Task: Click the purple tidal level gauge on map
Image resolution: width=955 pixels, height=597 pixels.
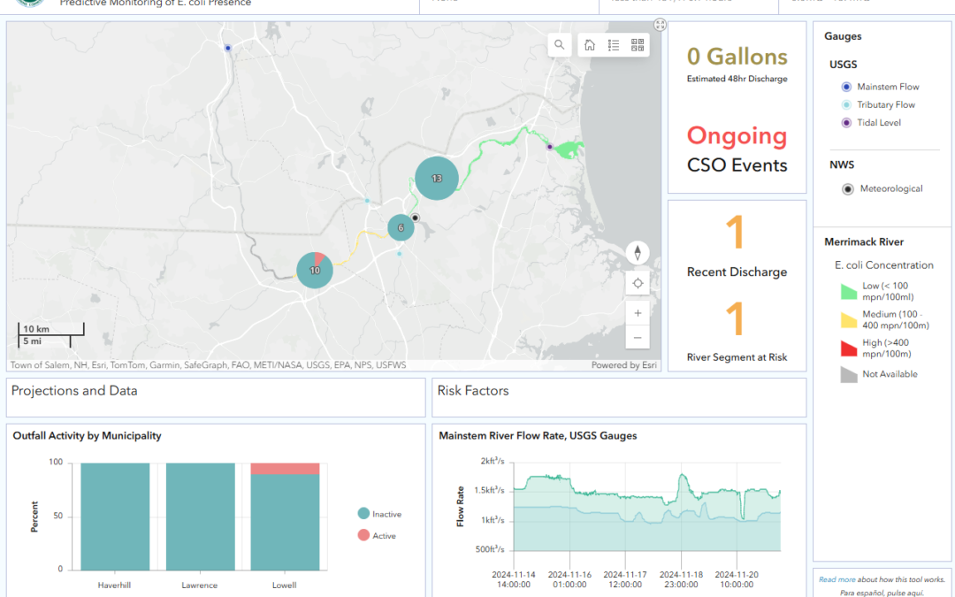Action: point(549,147)
